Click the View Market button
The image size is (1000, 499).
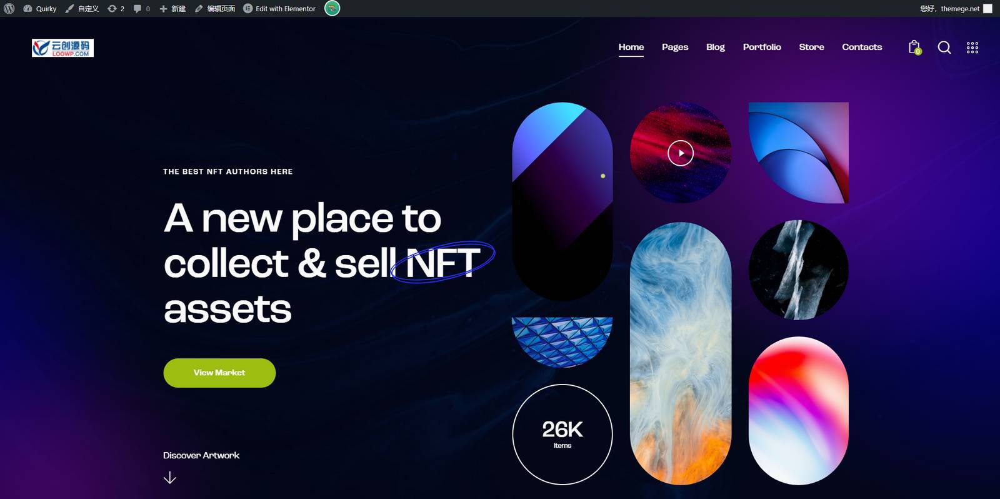pos(219,373)
